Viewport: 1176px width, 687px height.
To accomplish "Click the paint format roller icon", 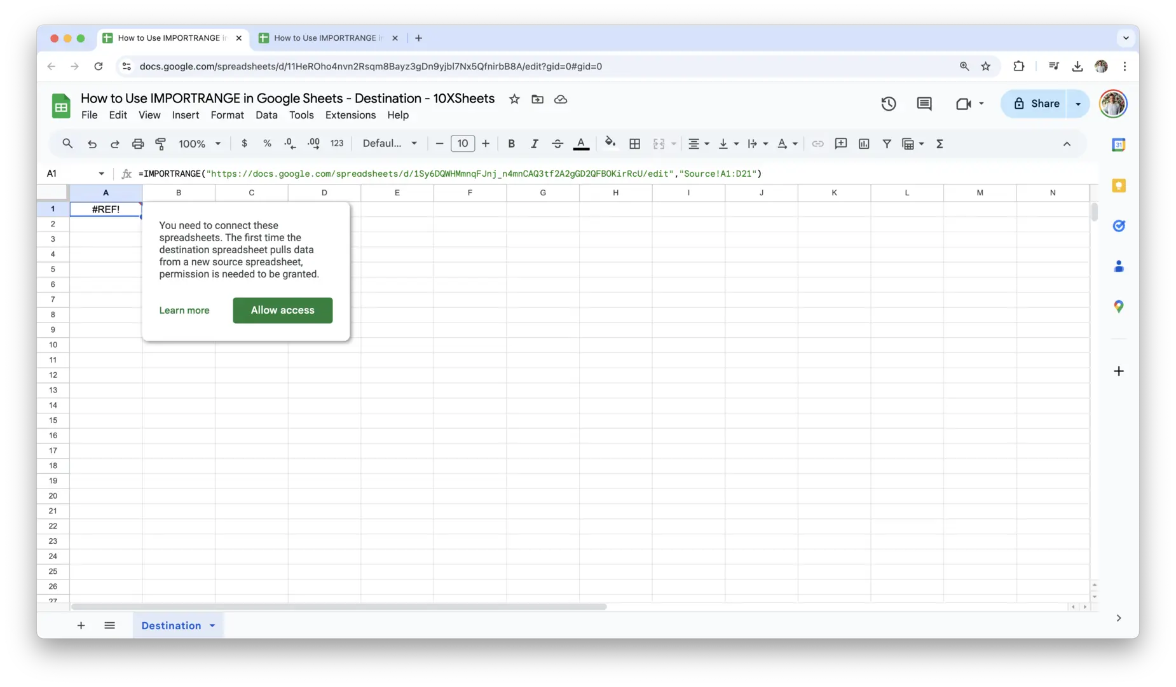I will [161, 144].
